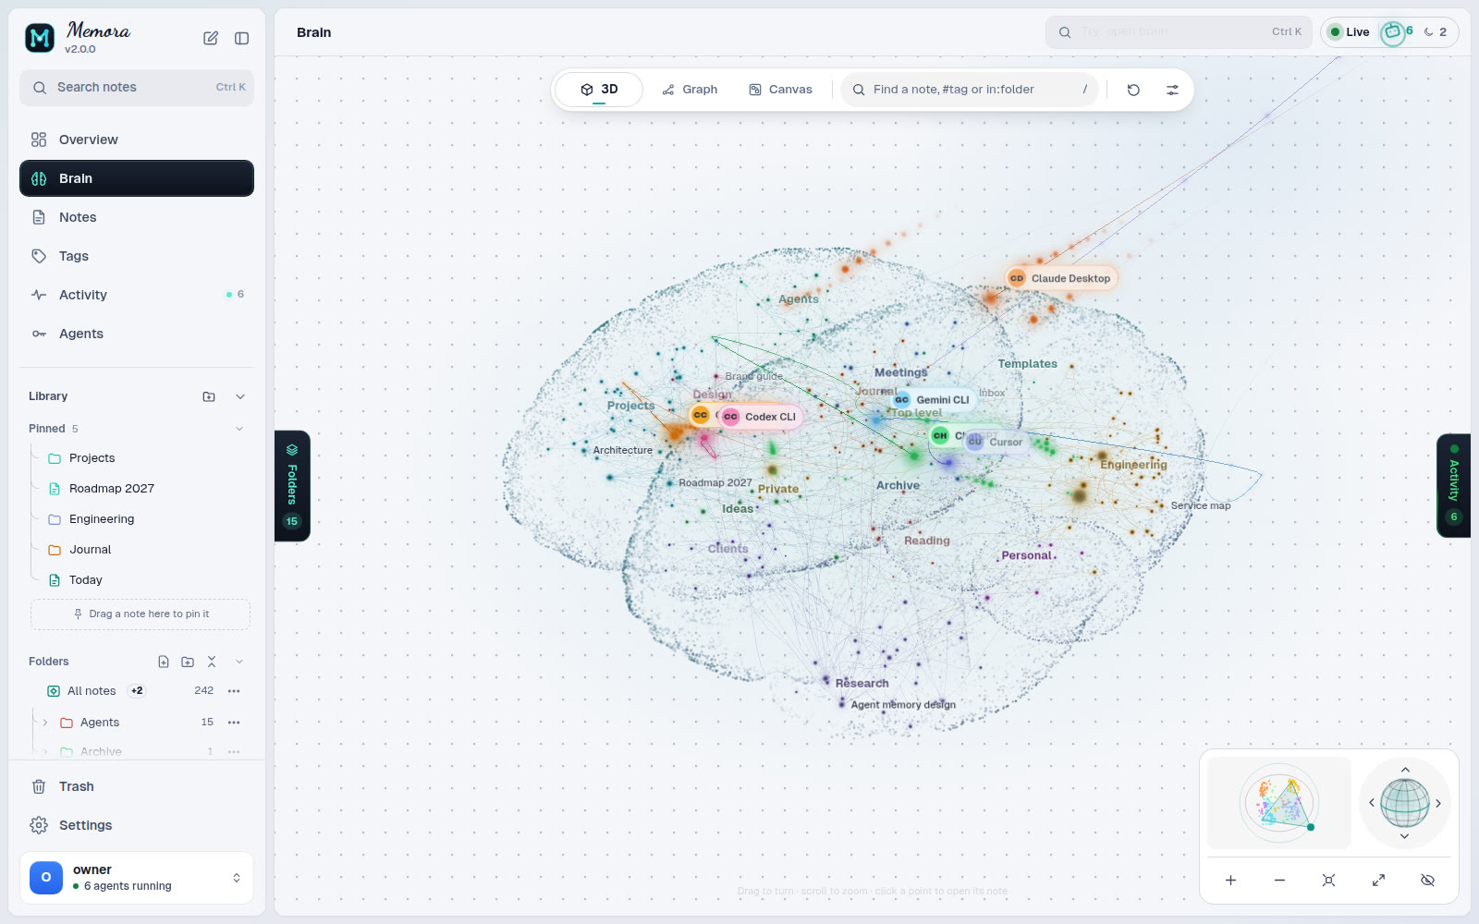Select the Claude Desktop agent label
Screen dimensions: 1479x924
coord(1062,278)
